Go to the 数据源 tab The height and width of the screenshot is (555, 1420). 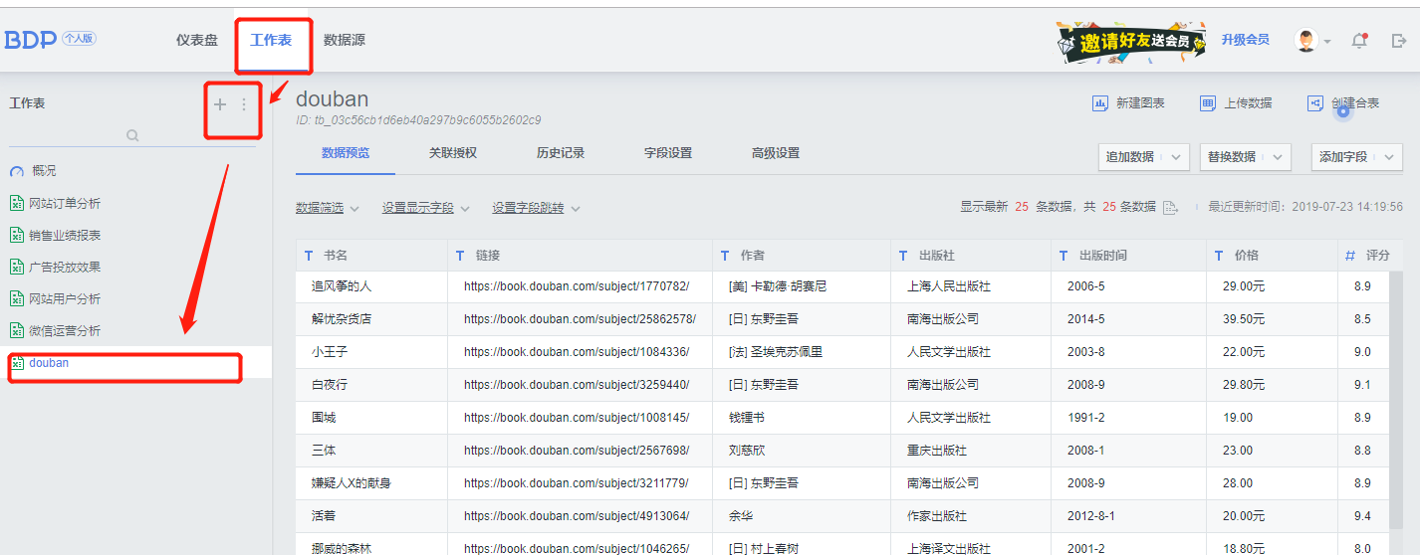(x=345, y=40)
